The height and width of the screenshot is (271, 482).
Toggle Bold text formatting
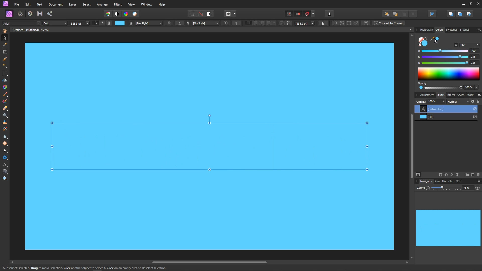pos(95,23)
